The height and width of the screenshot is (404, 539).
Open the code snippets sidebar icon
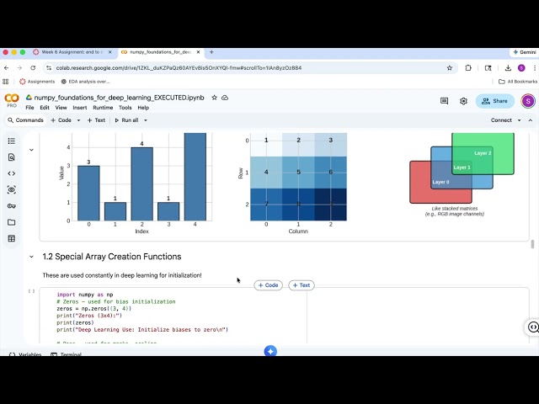pos(11,173)
